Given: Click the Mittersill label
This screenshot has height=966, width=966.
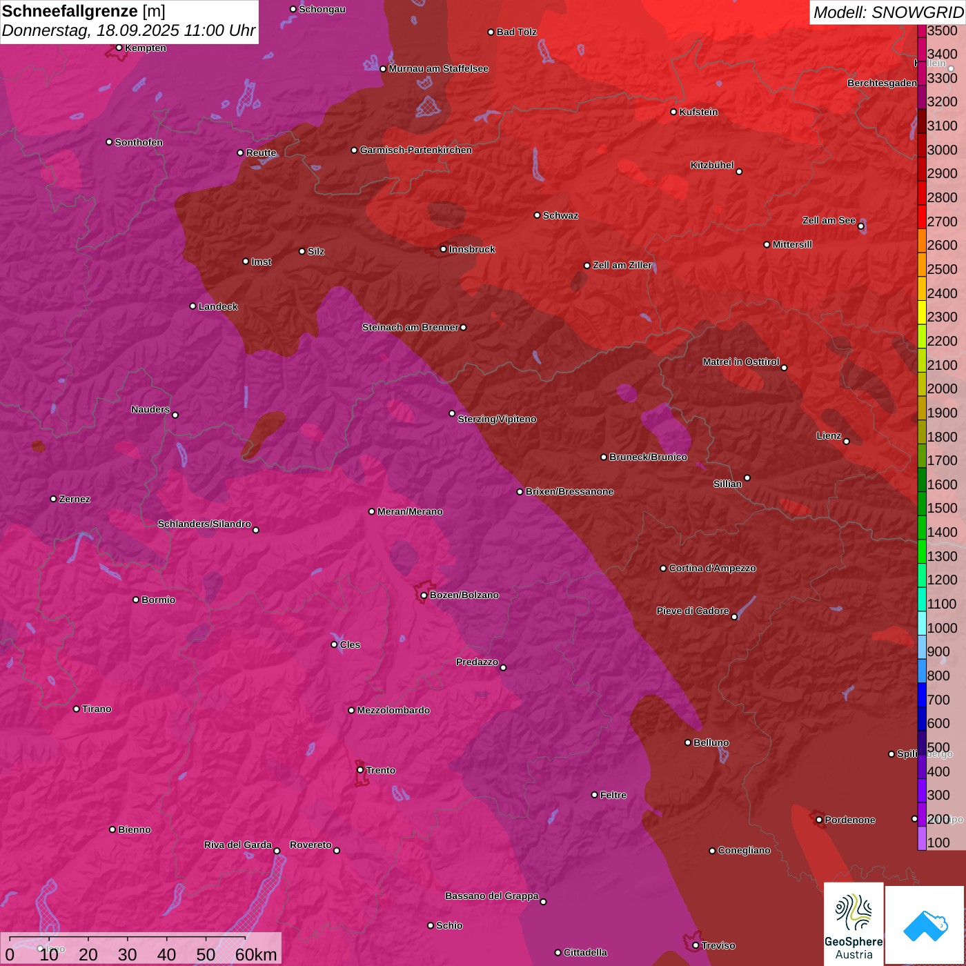Looking at the screenshot, I should coord(792,244).
